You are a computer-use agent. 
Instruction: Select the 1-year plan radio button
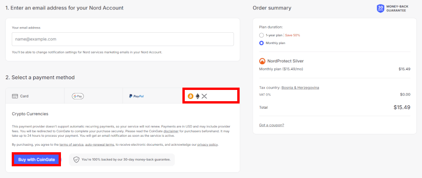(261, 35)
